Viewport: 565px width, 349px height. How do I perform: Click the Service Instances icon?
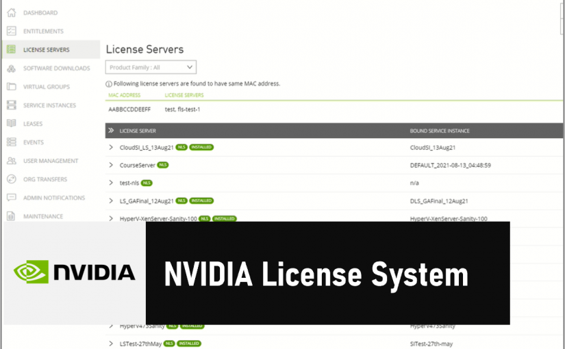12,105
